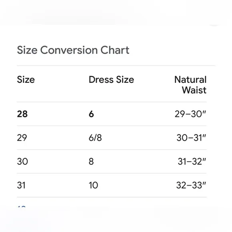This screenshot has height=232, width=232.
Task: Click the word Conversion in the title
Action: 69,50
